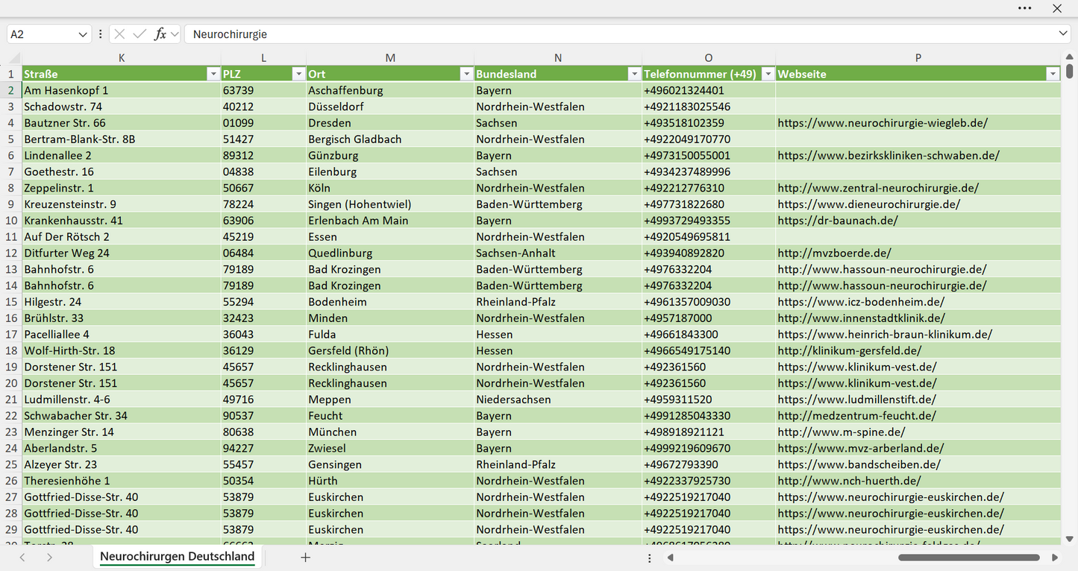Select the Ort cell Feucht
This screenshot has width=1078, height=571.
click(390, 416)
